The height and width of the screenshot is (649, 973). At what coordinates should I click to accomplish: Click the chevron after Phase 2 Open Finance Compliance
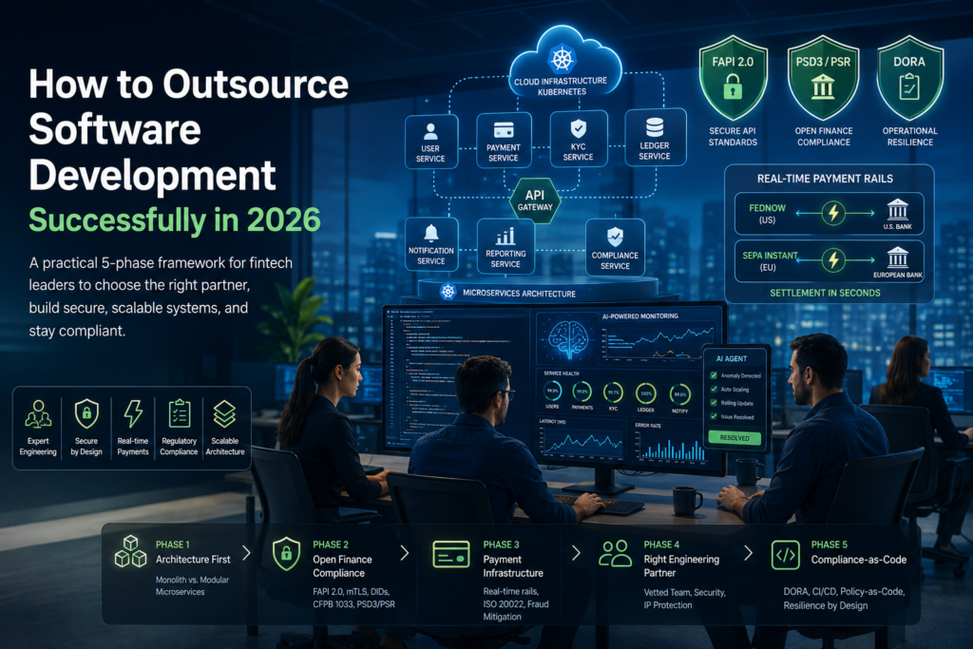pyautogui.click(x=405, y=553)
